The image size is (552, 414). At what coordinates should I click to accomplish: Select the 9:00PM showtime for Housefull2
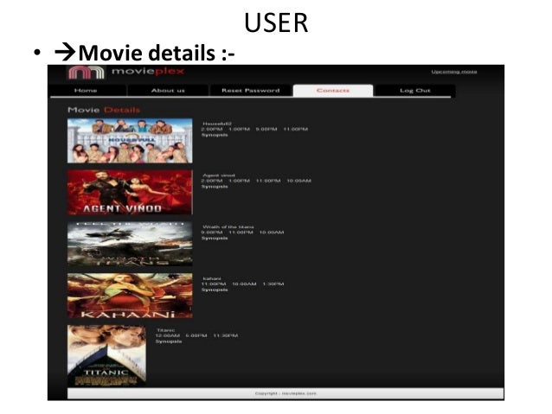(x=266, y=129)
